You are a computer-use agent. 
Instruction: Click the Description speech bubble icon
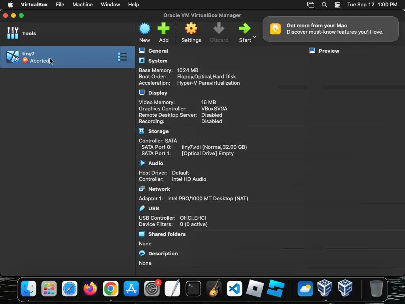142,253
